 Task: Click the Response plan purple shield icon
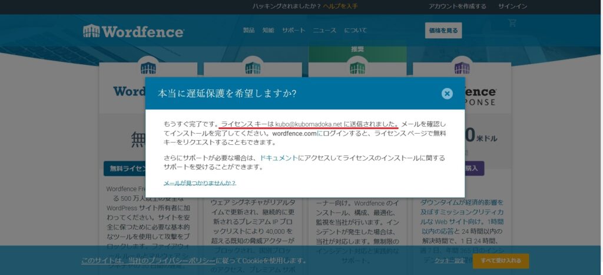click(462, 68)
